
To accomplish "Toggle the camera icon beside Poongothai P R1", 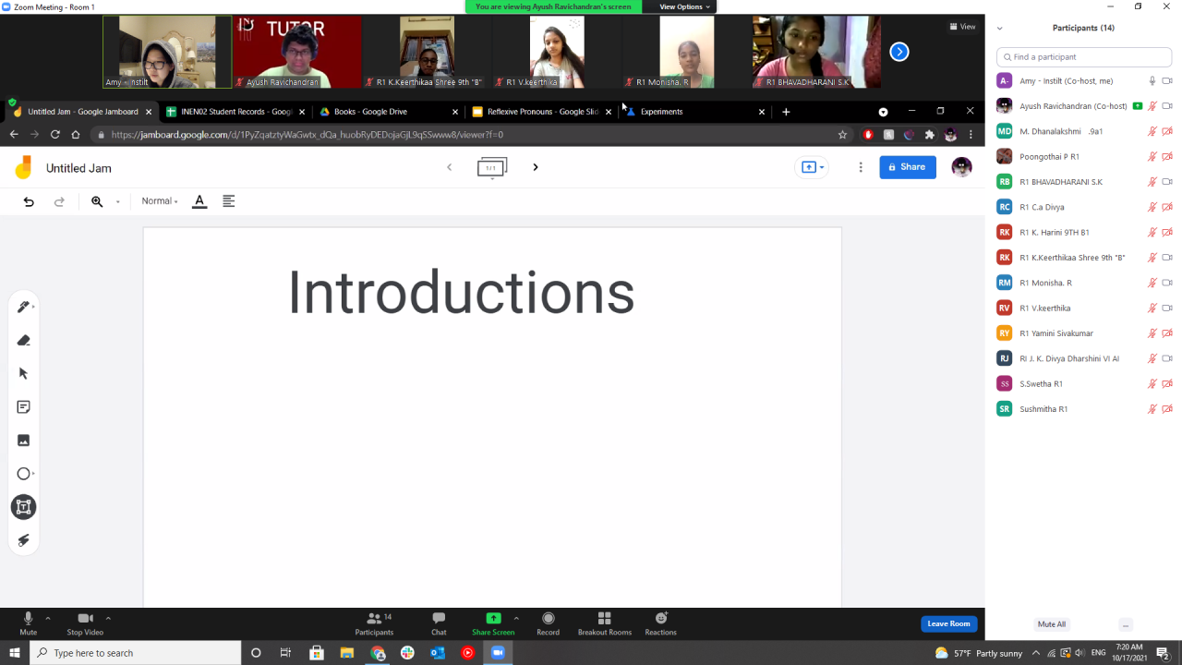I will [x=1167, y=157].
